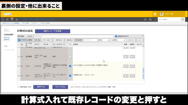Toggle the 編集 checkbox for row 14
188x105 pixels.
[125, 56]
